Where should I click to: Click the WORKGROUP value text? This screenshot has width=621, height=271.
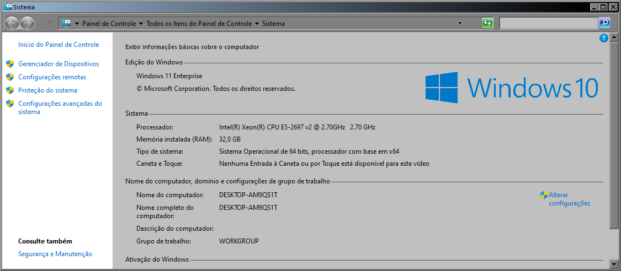239,241
